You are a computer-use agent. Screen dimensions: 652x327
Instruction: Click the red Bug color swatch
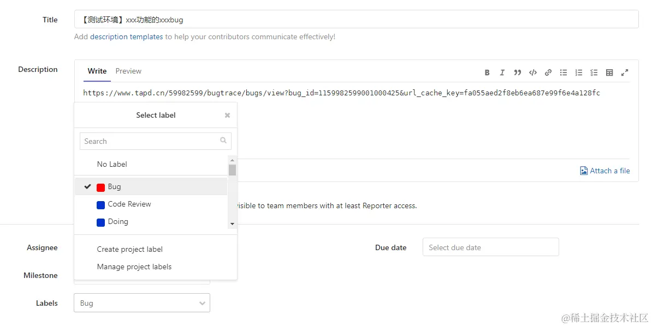point(100,187)
